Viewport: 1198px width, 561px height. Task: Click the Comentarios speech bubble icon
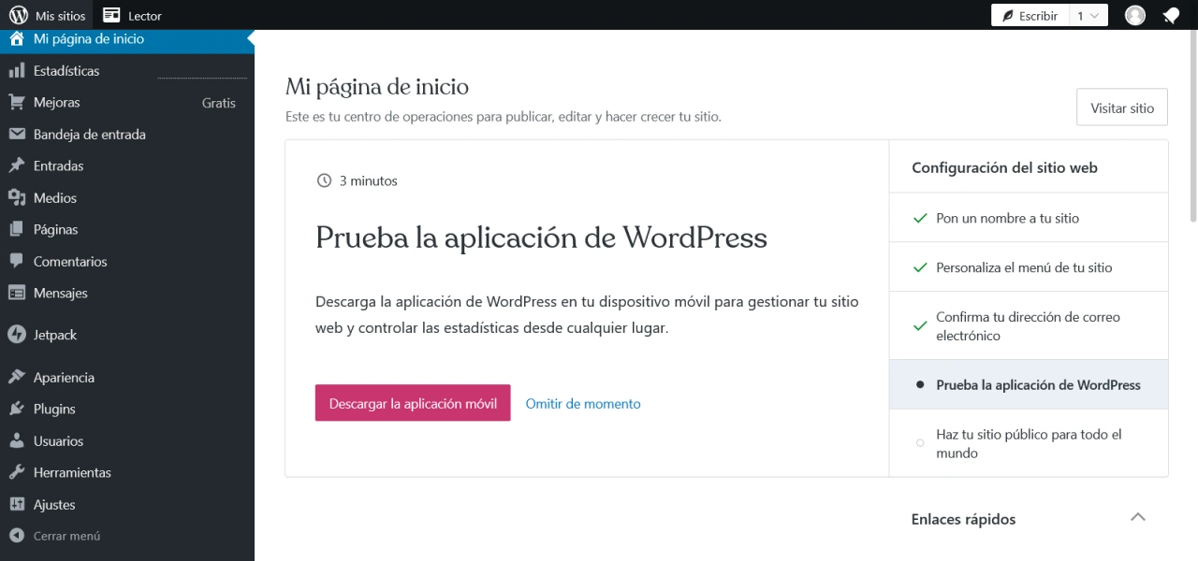coord(16,262)
